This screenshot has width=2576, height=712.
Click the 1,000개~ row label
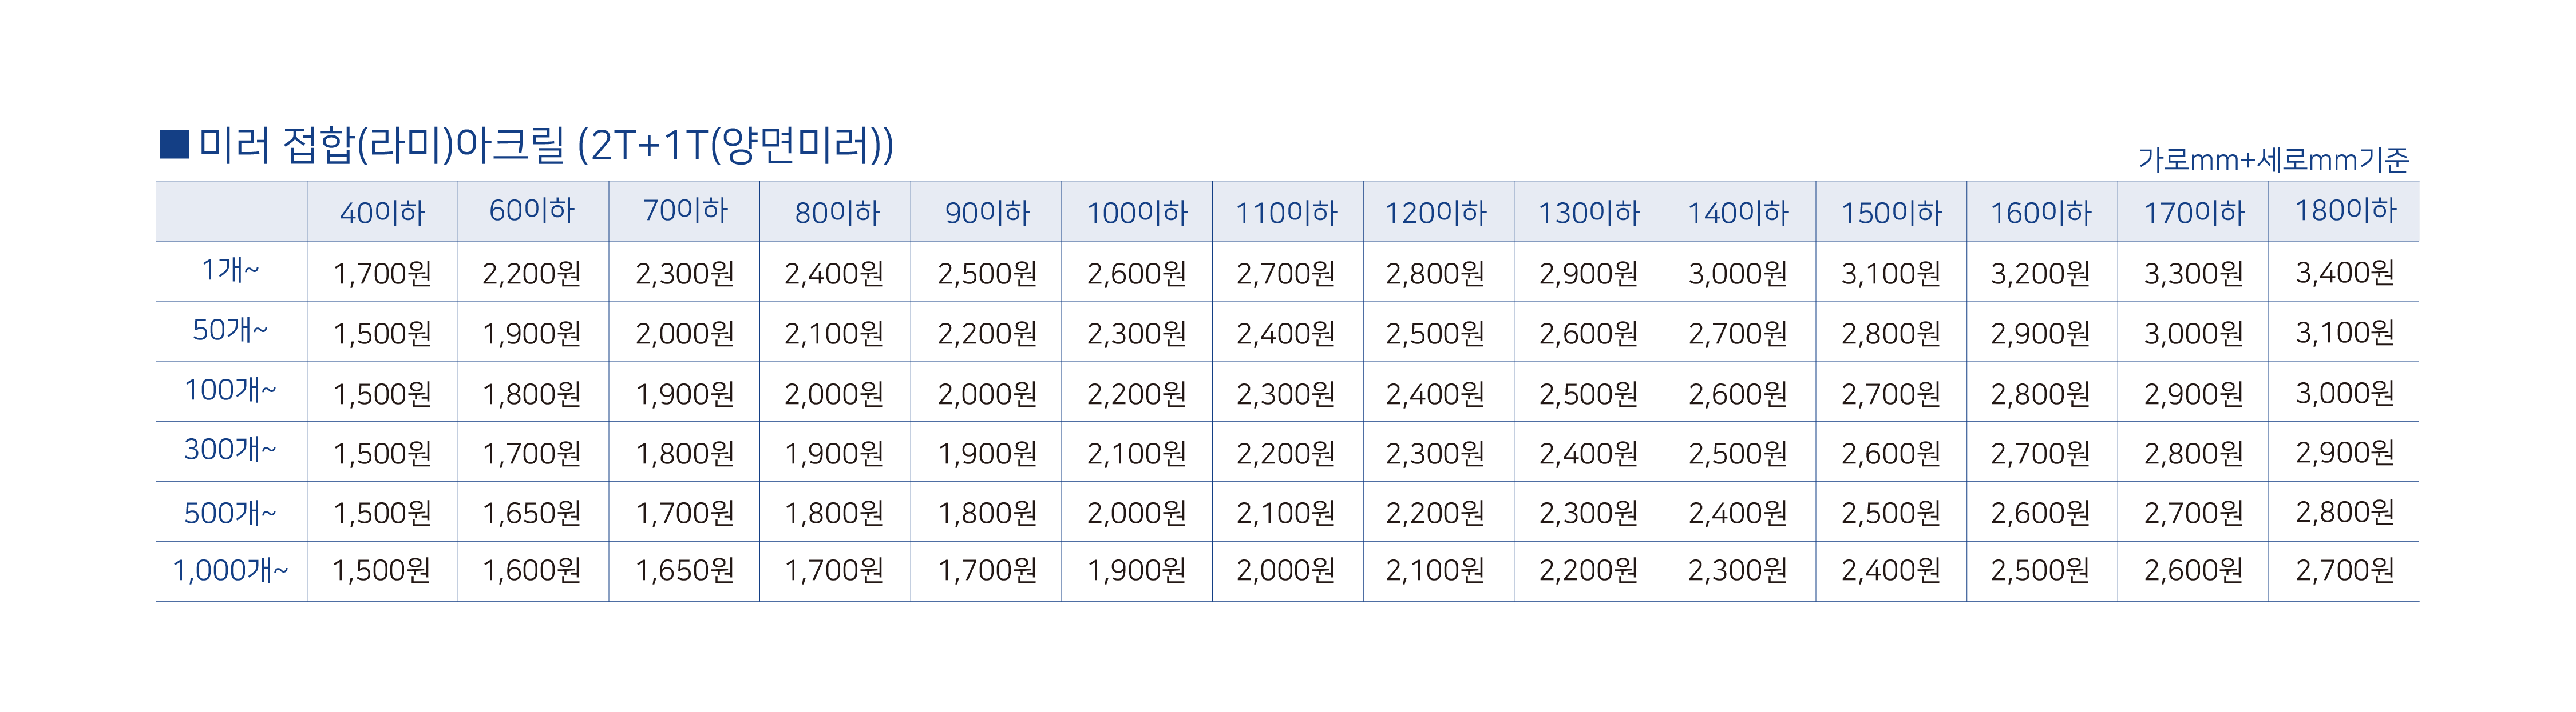[231, 570]
